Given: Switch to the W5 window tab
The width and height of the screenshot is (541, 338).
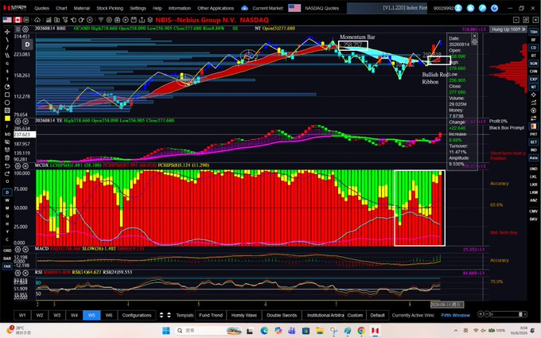Looking at the screenshot, I should pyautogui.click(x=91, y=315).
